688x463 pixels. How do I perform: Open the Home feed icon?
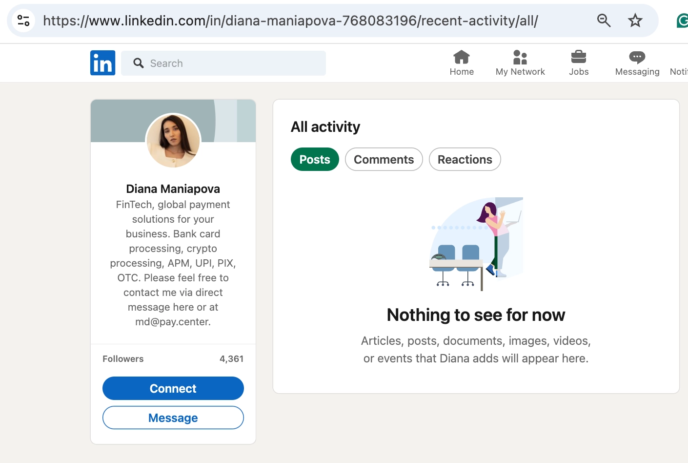462,57
